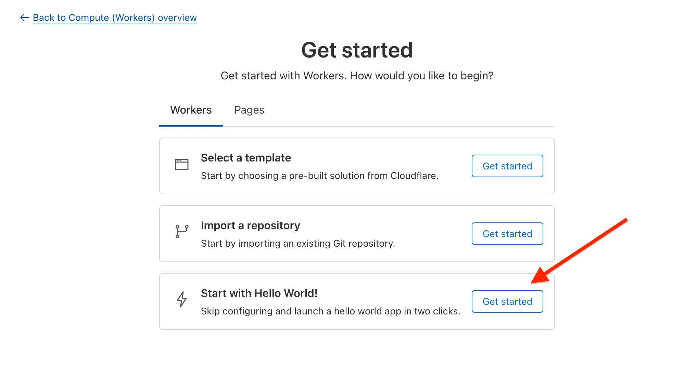Select the "Start with Hello World!" heading

pyautogui.click(x=259, y=293)
